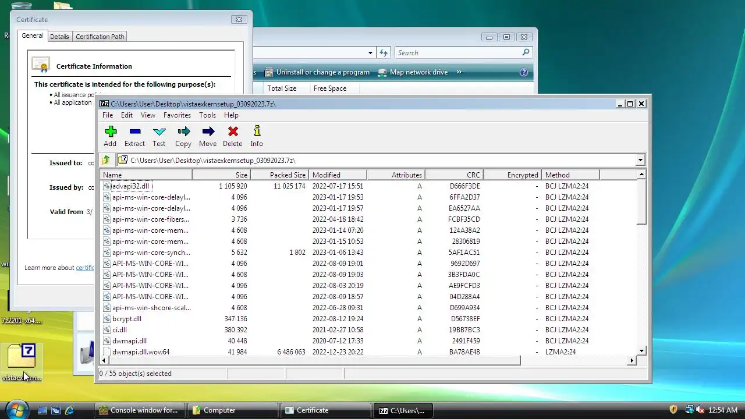
Task: Open Internet Explorer from quick launch
Action: [69, 410]
